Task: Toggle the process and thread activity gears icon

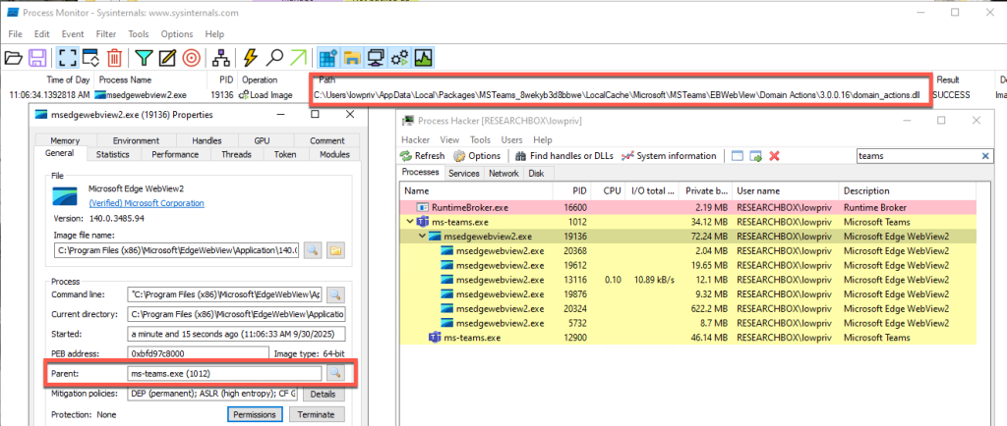Action: [x=399, y=58]
